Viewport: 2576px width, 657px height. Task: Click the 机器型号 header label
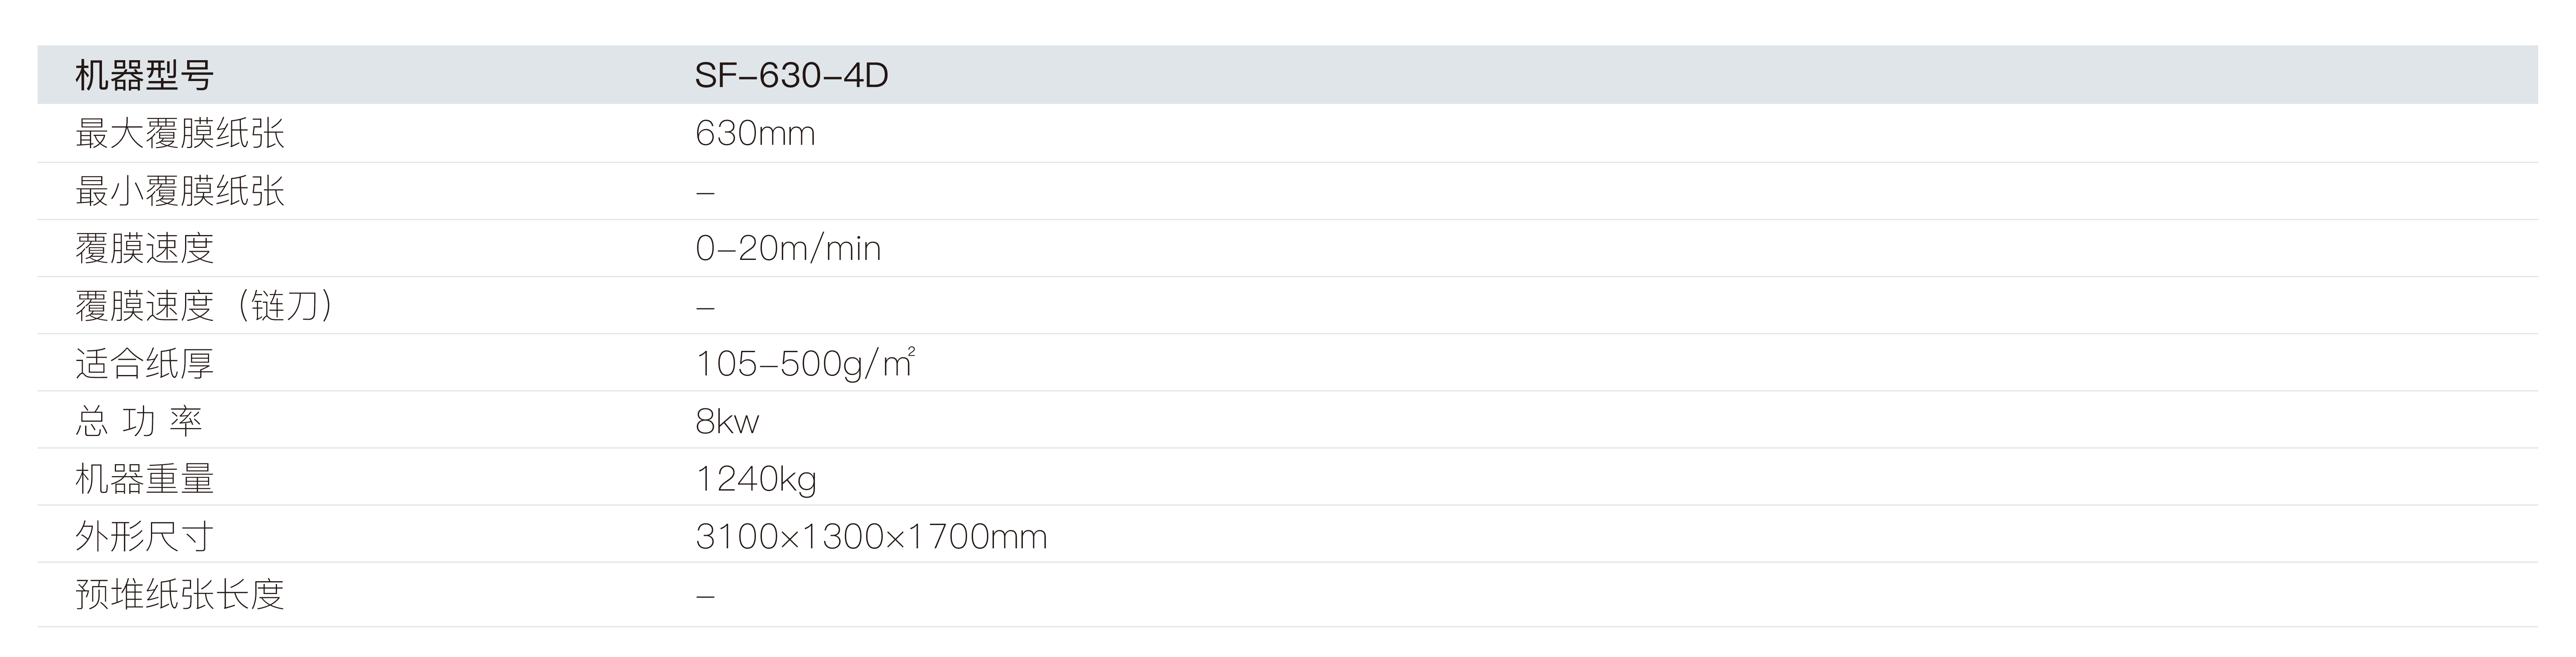144,76
